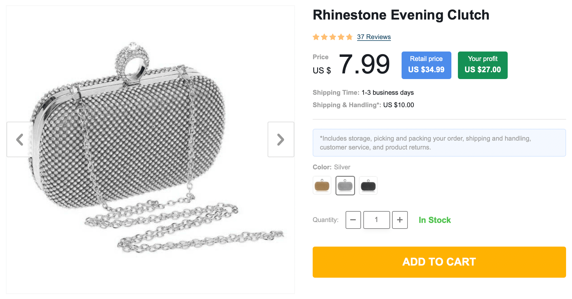Click the Shipping & Handling cost line
Viewport: 572px width, 299px height.
(363, 105)
